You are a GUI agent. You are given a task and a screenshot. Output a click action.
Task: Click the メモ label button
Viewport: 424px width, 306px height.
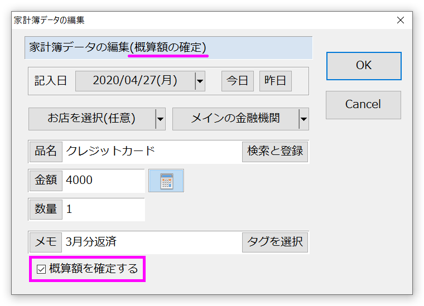46,242
